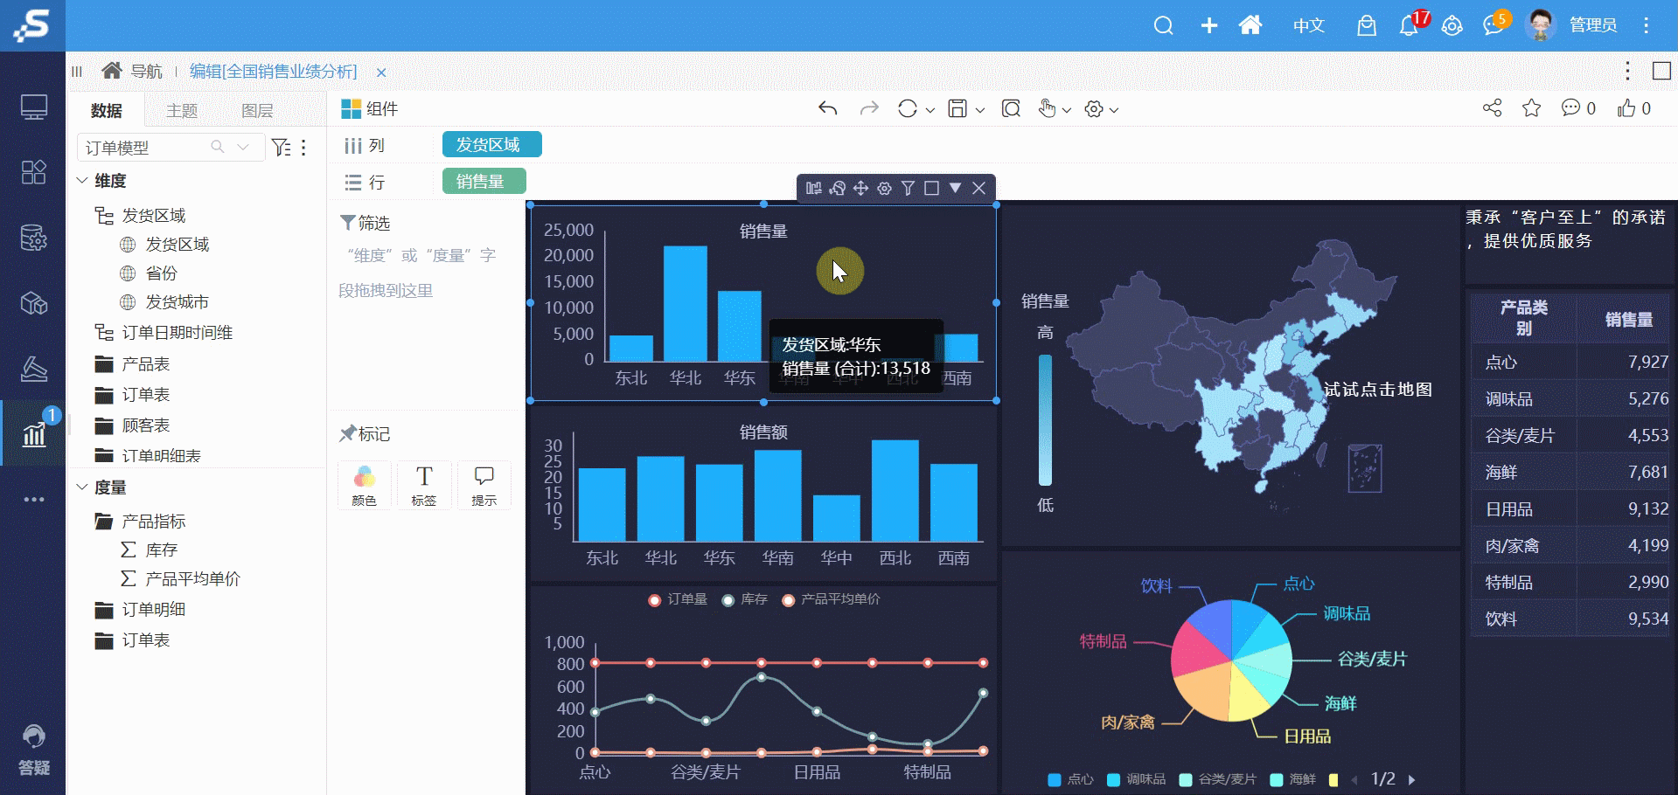Click the 标签 mark button
The width and height of the screenshot is (1678, 795).
424,485
